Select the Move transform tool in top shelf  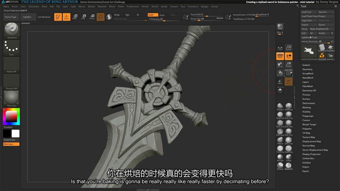75,17
